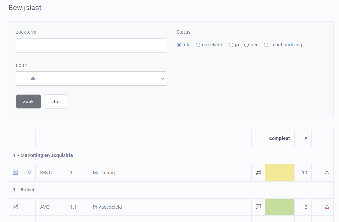Click the 'Privacybeleid' row title
Screen dimensions: 339x222
[107, 207]
